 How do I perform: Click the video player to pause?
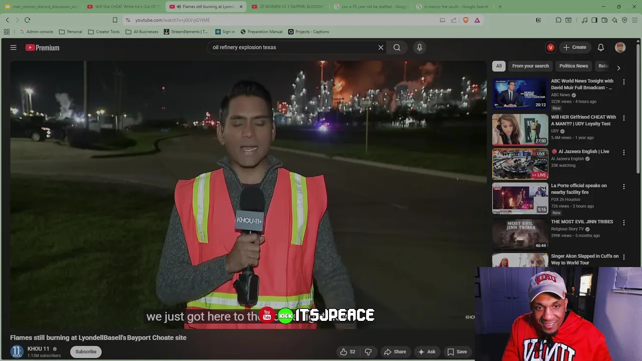click(x=248, y=195)
